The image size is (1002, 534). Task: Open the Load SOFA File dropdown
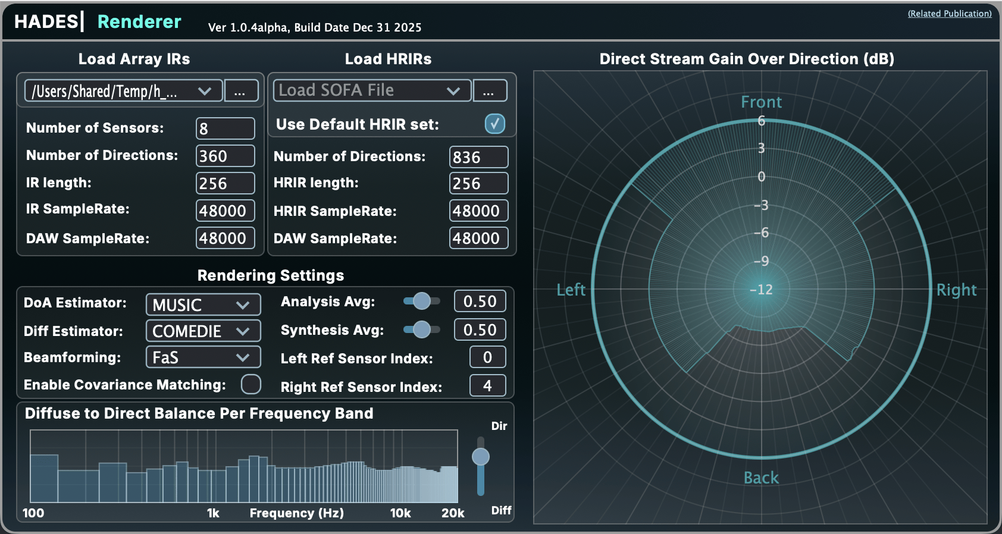372,90
